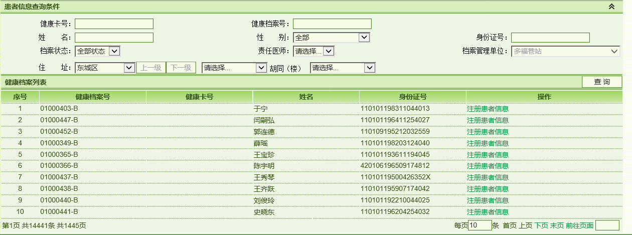Go to next page via 下页
This screenshot has height=235, width=632.
click(541, 226)
